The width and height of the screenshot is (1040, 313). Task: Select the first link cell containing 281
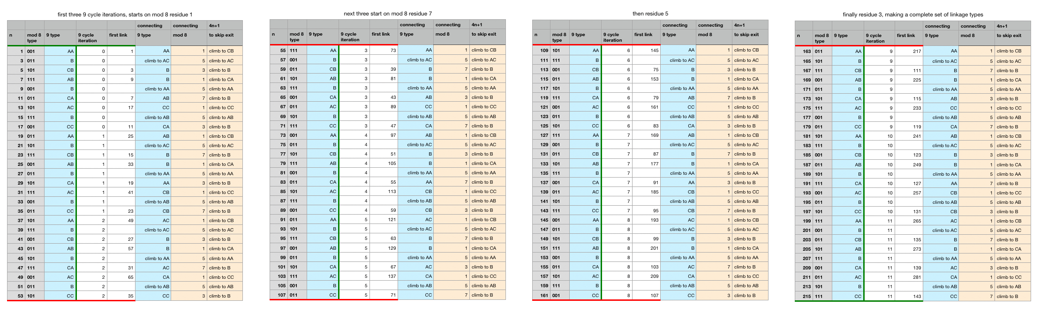point(908,277)
